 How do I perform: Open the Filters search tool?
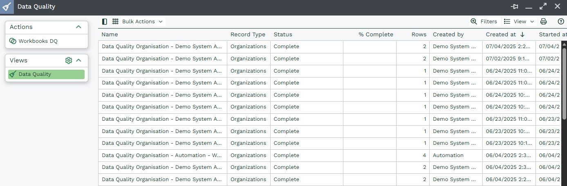(484, 22)
